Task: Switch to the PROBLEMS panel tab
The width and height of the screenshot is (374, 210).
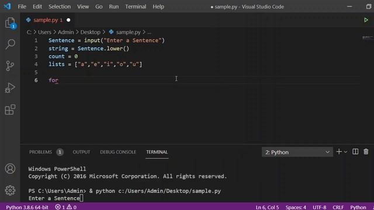Action: click(40, 152)
